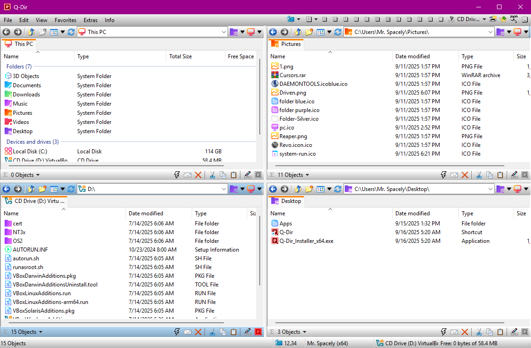Click the star add-favorite icon
The image size is (531, 348).
tap(503, 19)
